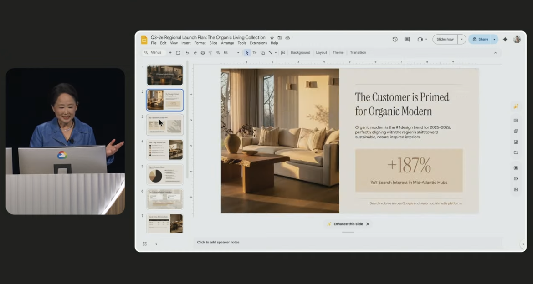Image resolution: width=533 pixels, height=284 pixels.
Task: Click the Transition button
Action: 358,53
